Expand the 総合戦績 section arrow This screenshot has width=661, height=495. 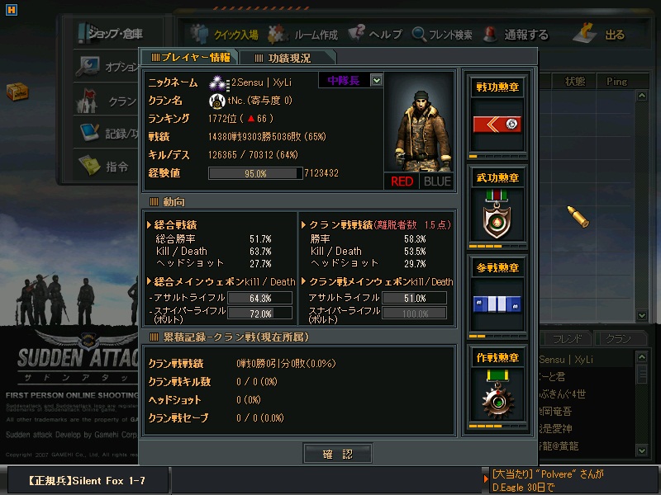149,224
